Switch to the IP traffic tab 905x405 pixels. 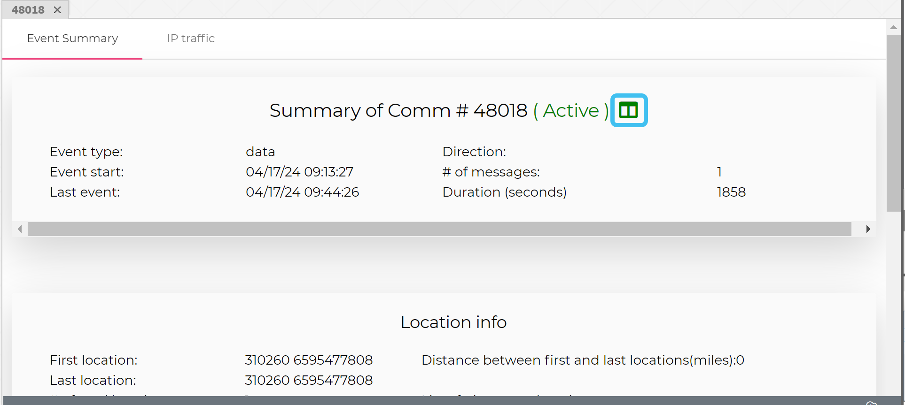(191, 38)
